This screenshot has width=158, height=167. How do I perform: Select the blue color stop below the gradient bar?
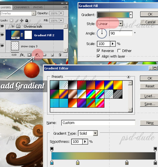(x=52, y=162)
